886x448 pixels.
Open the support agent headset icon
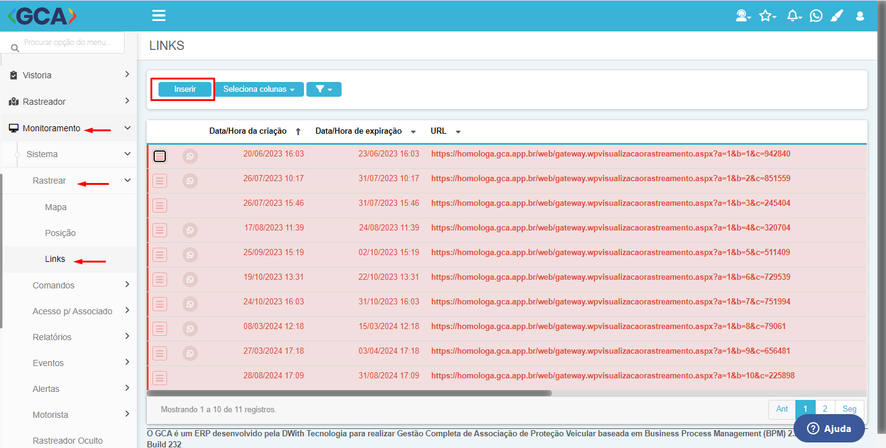point(743,16)
